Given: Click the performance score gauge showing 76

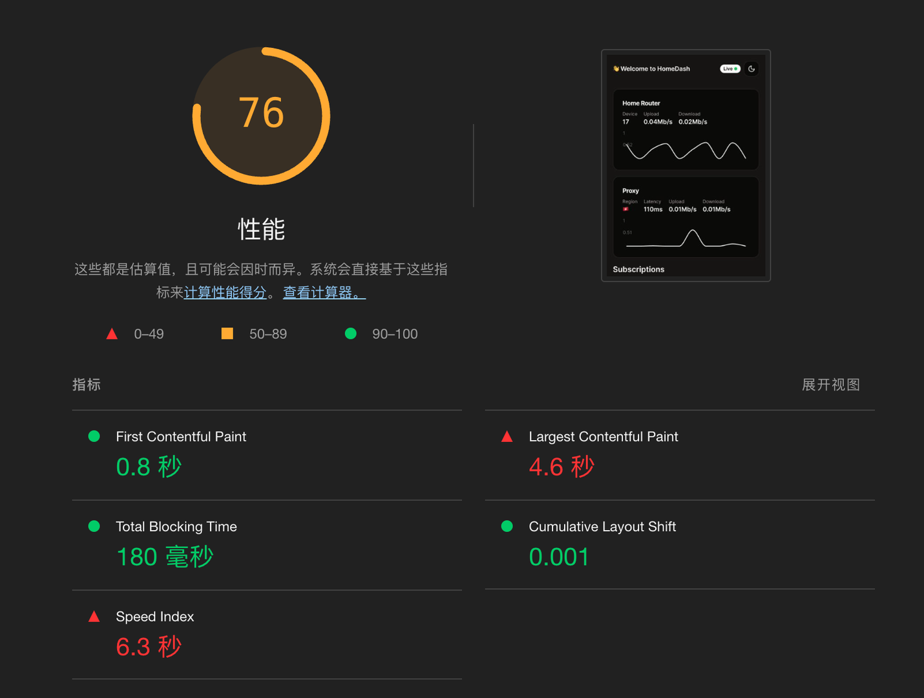Looking at the screenshot, I should 261,116.
